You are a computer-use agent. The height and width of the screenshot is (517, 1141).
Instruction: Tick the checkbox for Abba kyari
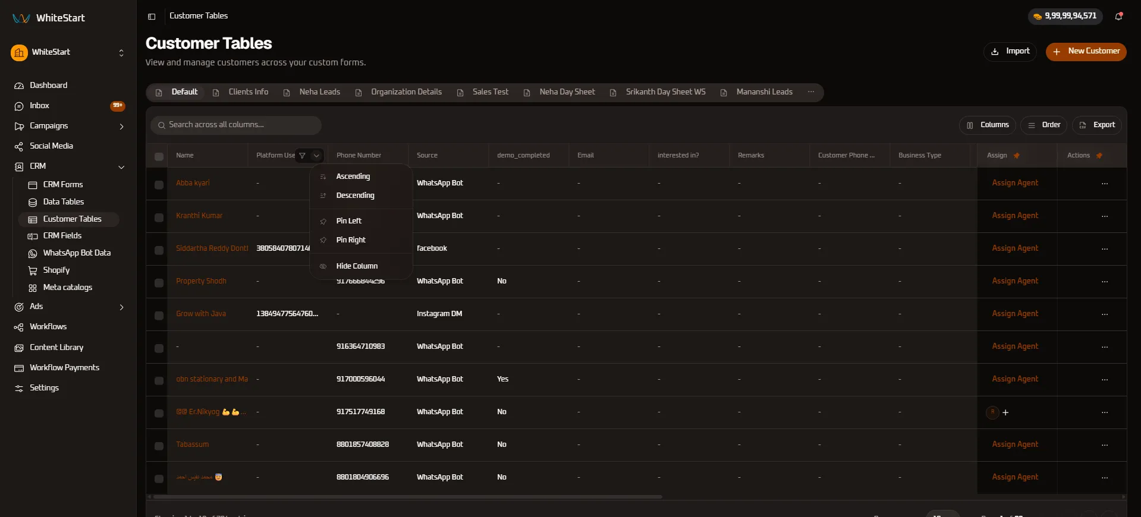click(x=159, y=184)
